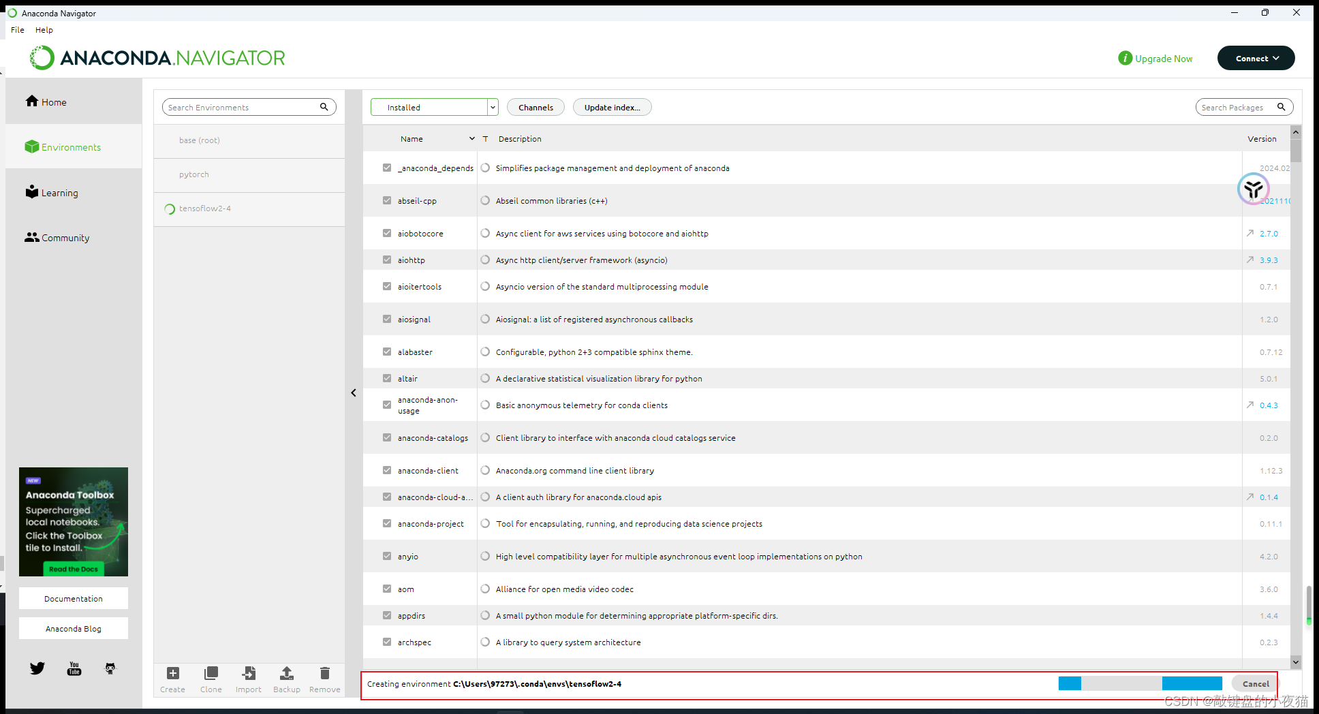
Task: Uncheck the aiobotocore package
Action: point(387,233)
